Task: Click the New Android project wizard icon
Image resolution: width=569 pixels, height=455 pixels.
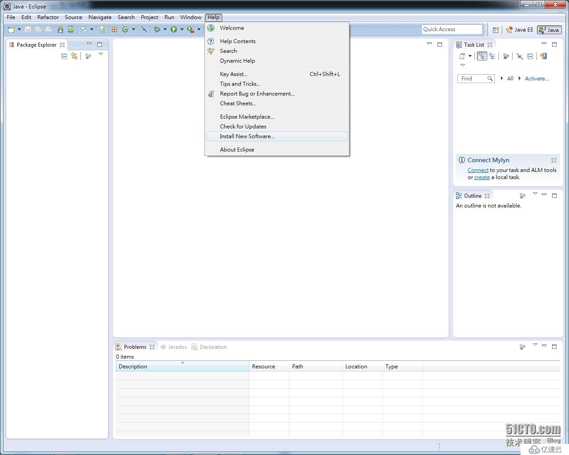Action: pyautogui.click(x=103, y=29)
